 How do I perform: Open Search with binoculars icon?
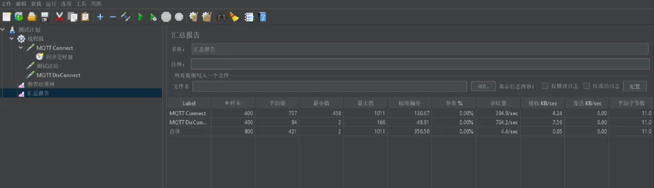click(221, 17)
